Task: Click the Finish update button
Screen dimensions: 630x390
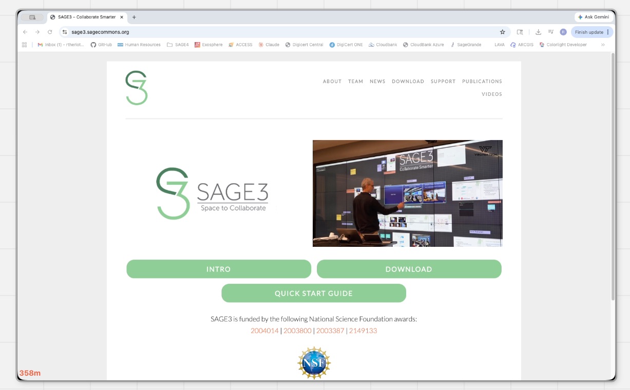Action: [x=588, y=32]
